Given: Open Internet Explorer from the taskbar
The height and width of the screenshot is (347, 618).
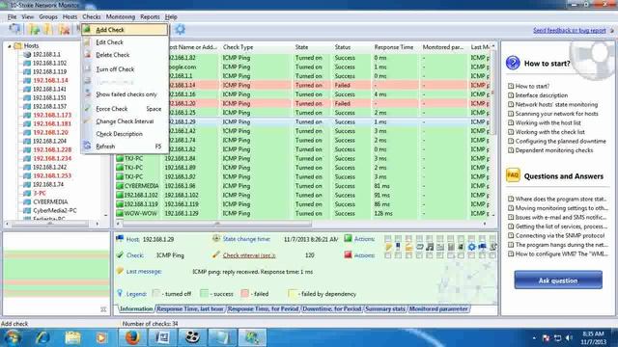Looking at the screenshot, I should (42, 337).
